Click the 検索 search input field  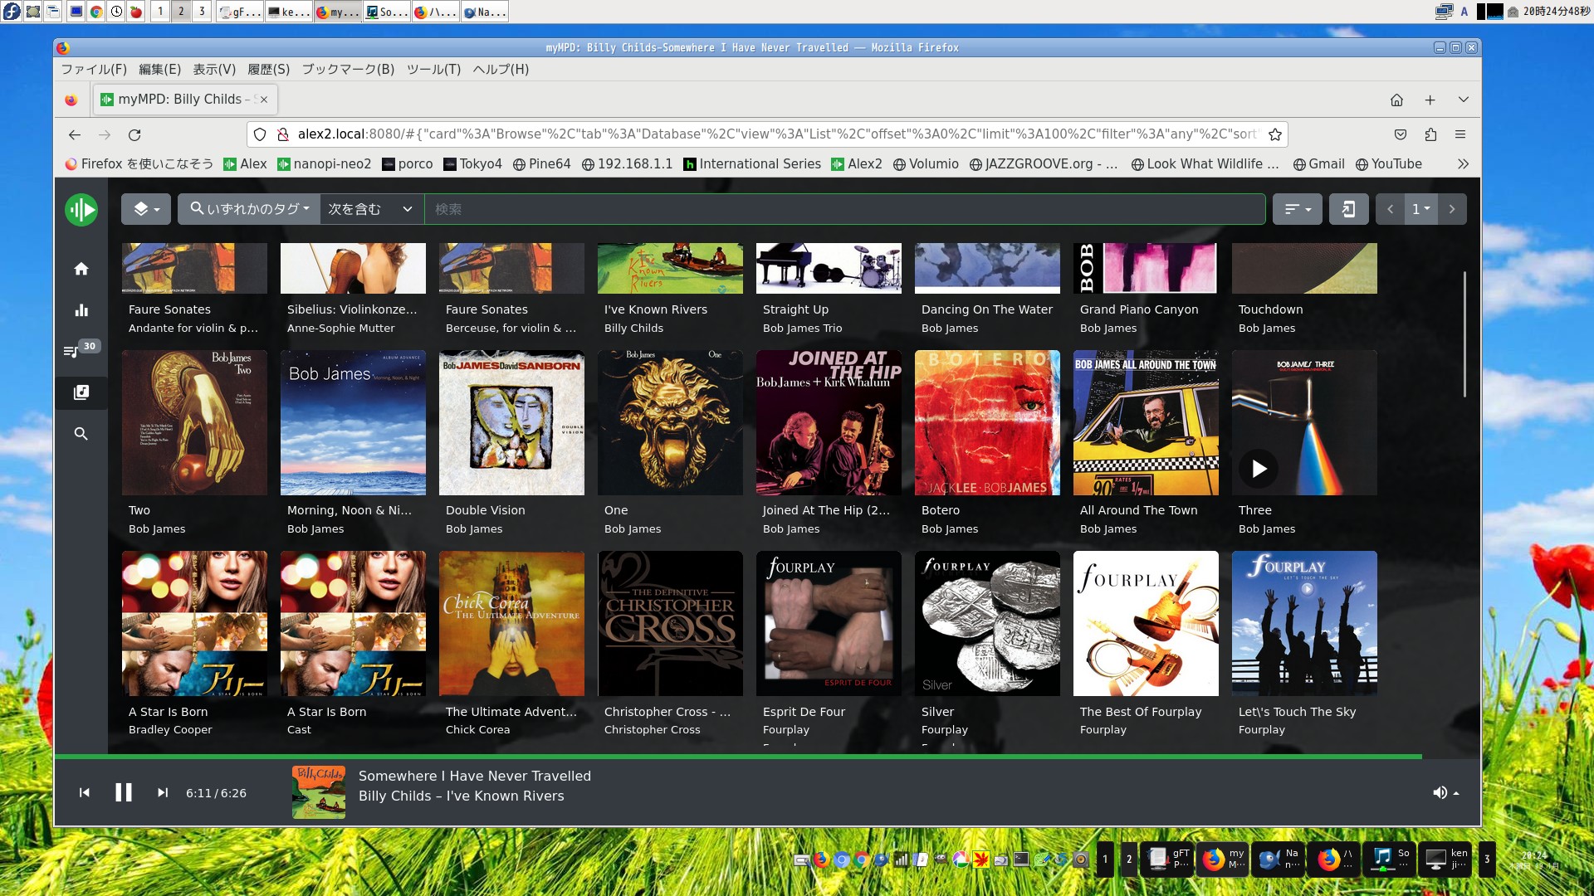[x=843, y=209]
